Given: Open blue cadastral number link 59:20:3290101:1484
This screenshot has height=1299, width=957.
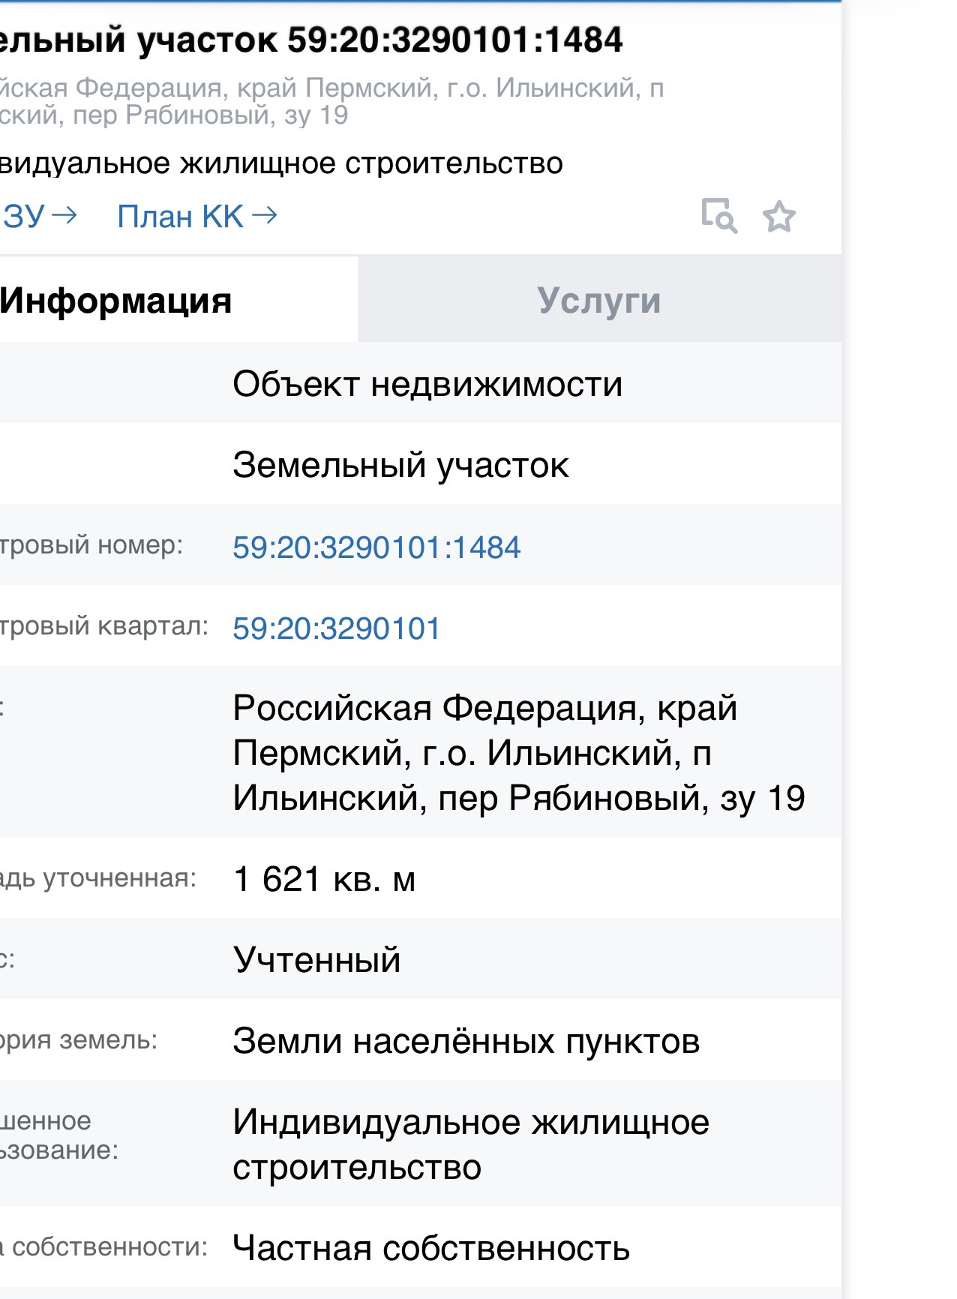Looking at the screenshot, I should (376, 547).
